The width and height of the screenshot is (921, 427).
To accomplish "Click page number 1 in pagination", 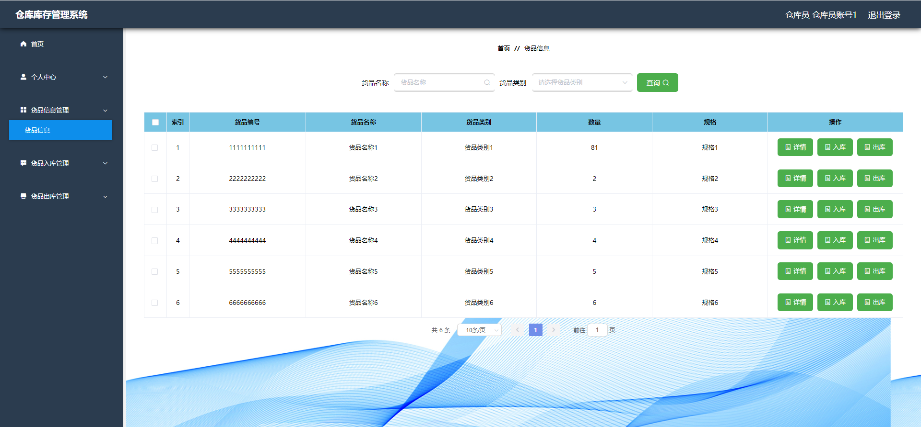I will tap(535, 330).
